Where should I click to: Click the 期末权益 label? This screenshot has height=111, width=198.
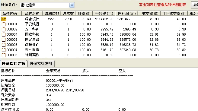8,105
